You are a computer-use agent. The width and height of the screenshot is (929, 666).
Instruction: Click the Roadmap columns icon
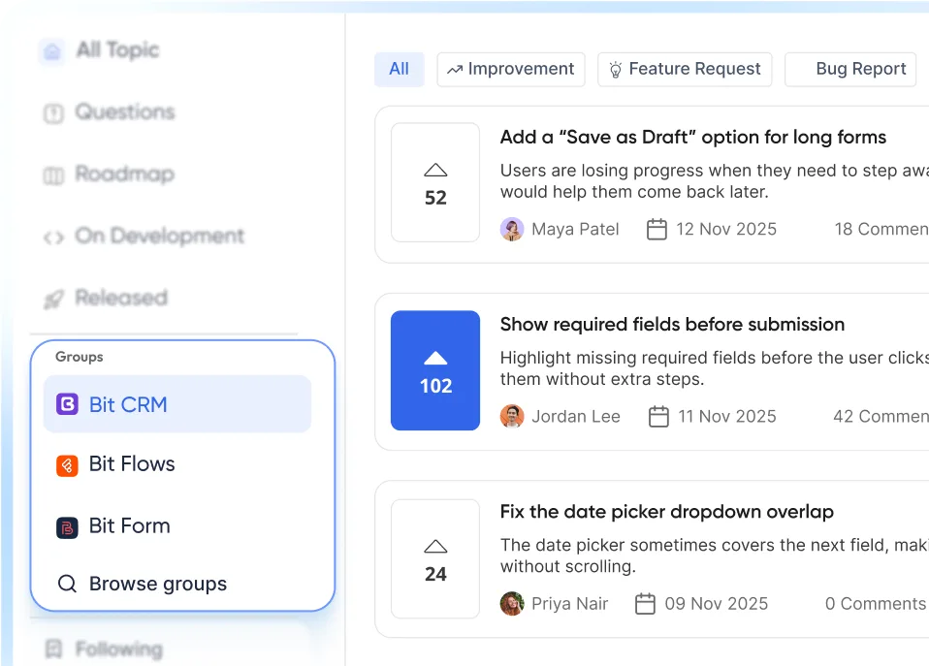(x=53, y=175)
